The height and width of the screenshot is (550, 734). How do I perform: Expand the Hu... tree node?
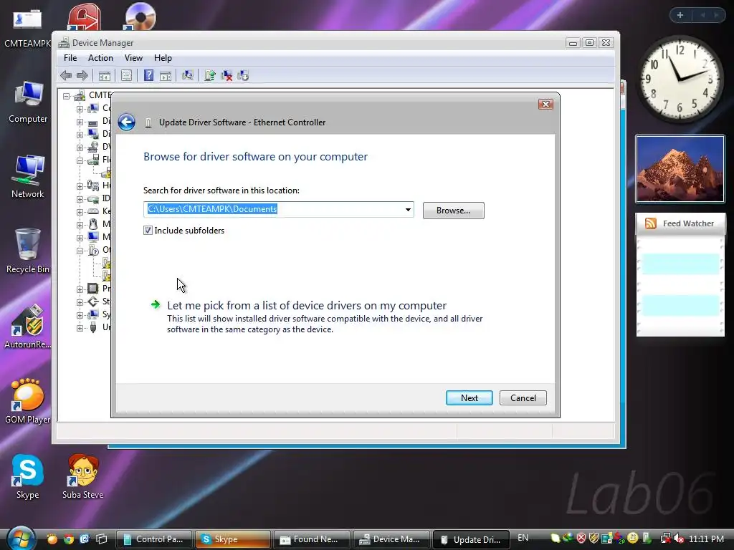point(80,186)
